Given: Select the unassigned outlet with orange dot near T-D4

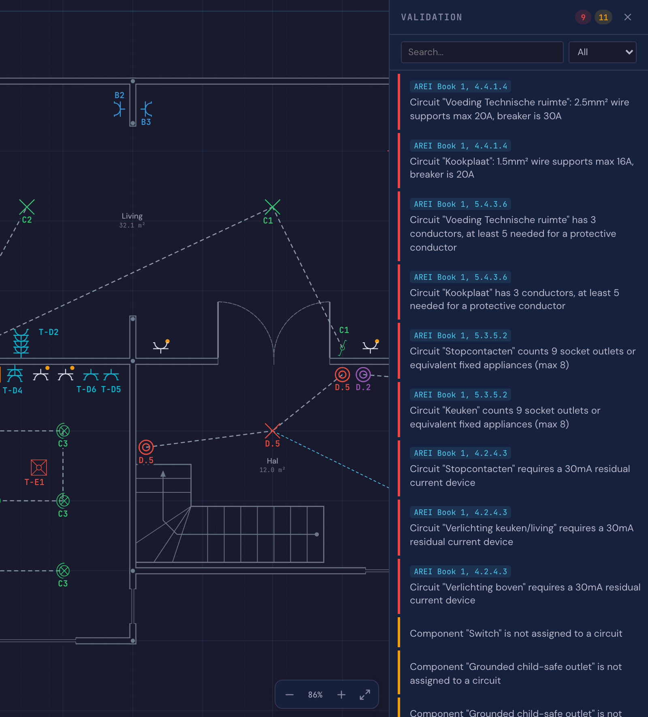Looking at the screenshot, I should point(41,374).
